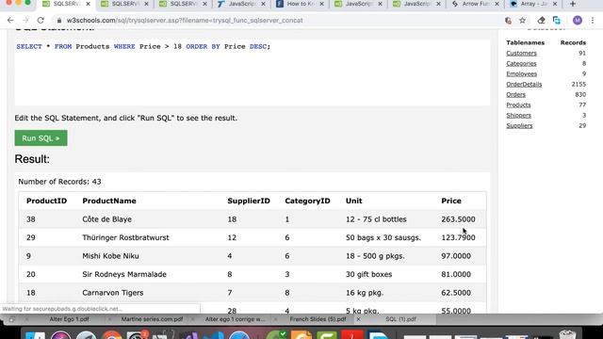This screenshot has width=603, height=339.
Task: Open the red extension icon left of the star
Action: point(508,21)
